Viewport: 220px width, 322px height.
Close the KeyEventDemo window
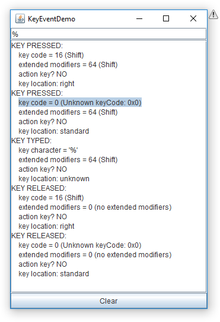pos(193,18)
